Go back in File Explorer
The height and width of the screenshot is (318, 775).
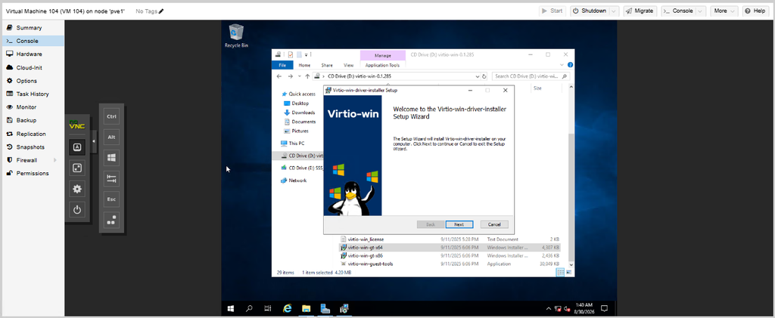pos(279,76)
